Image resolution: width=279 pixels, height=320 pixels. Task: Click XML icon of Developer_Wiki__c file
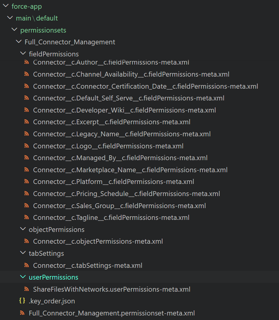click(x=26, y=110)
